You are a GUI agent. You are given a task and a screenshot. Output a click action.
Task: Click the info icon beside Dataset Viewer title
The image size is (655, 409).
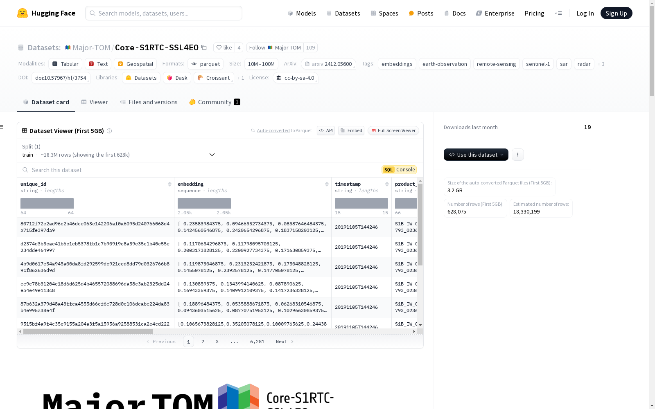[x=109, y=131]
